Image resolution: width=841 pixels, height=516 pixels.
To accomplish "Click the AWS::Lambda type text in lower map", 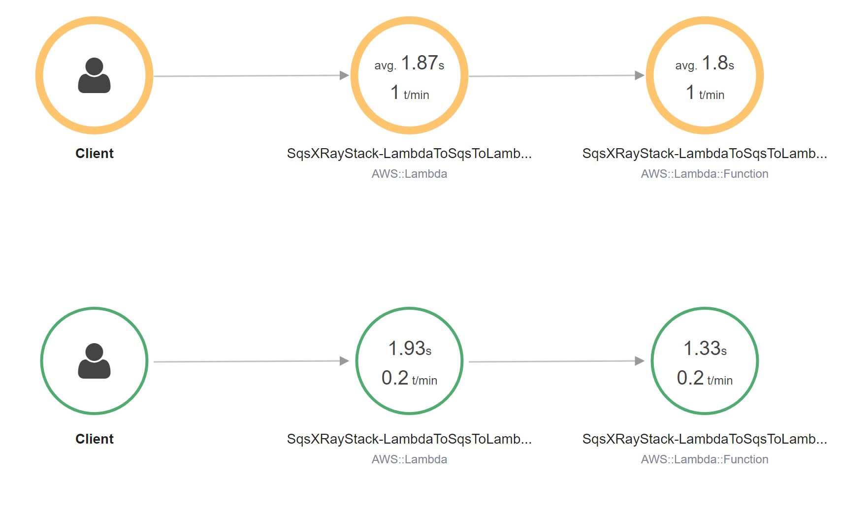I will pos(409,459).
